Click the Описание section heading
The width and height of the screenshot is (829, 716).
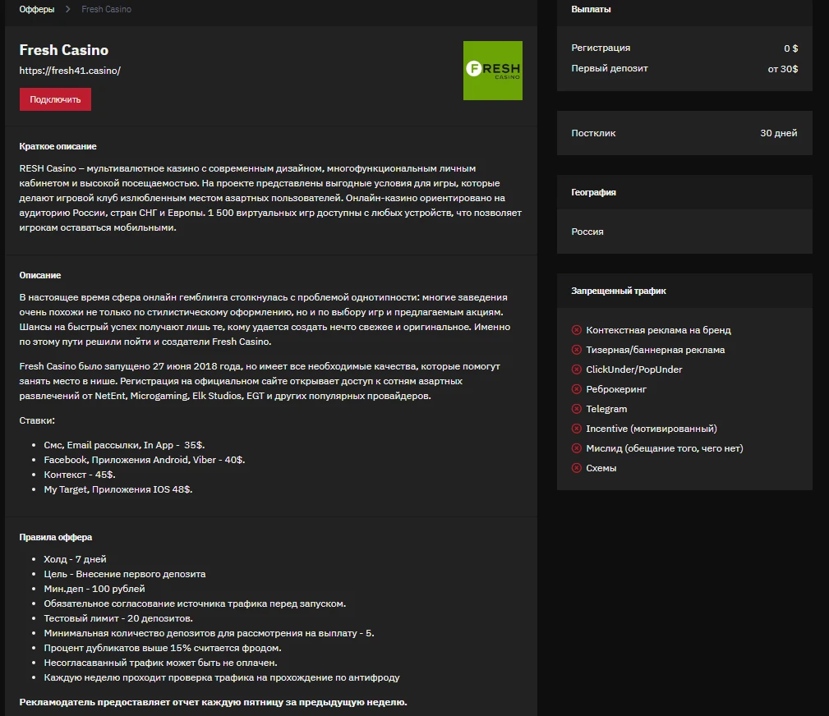(39, 275)
